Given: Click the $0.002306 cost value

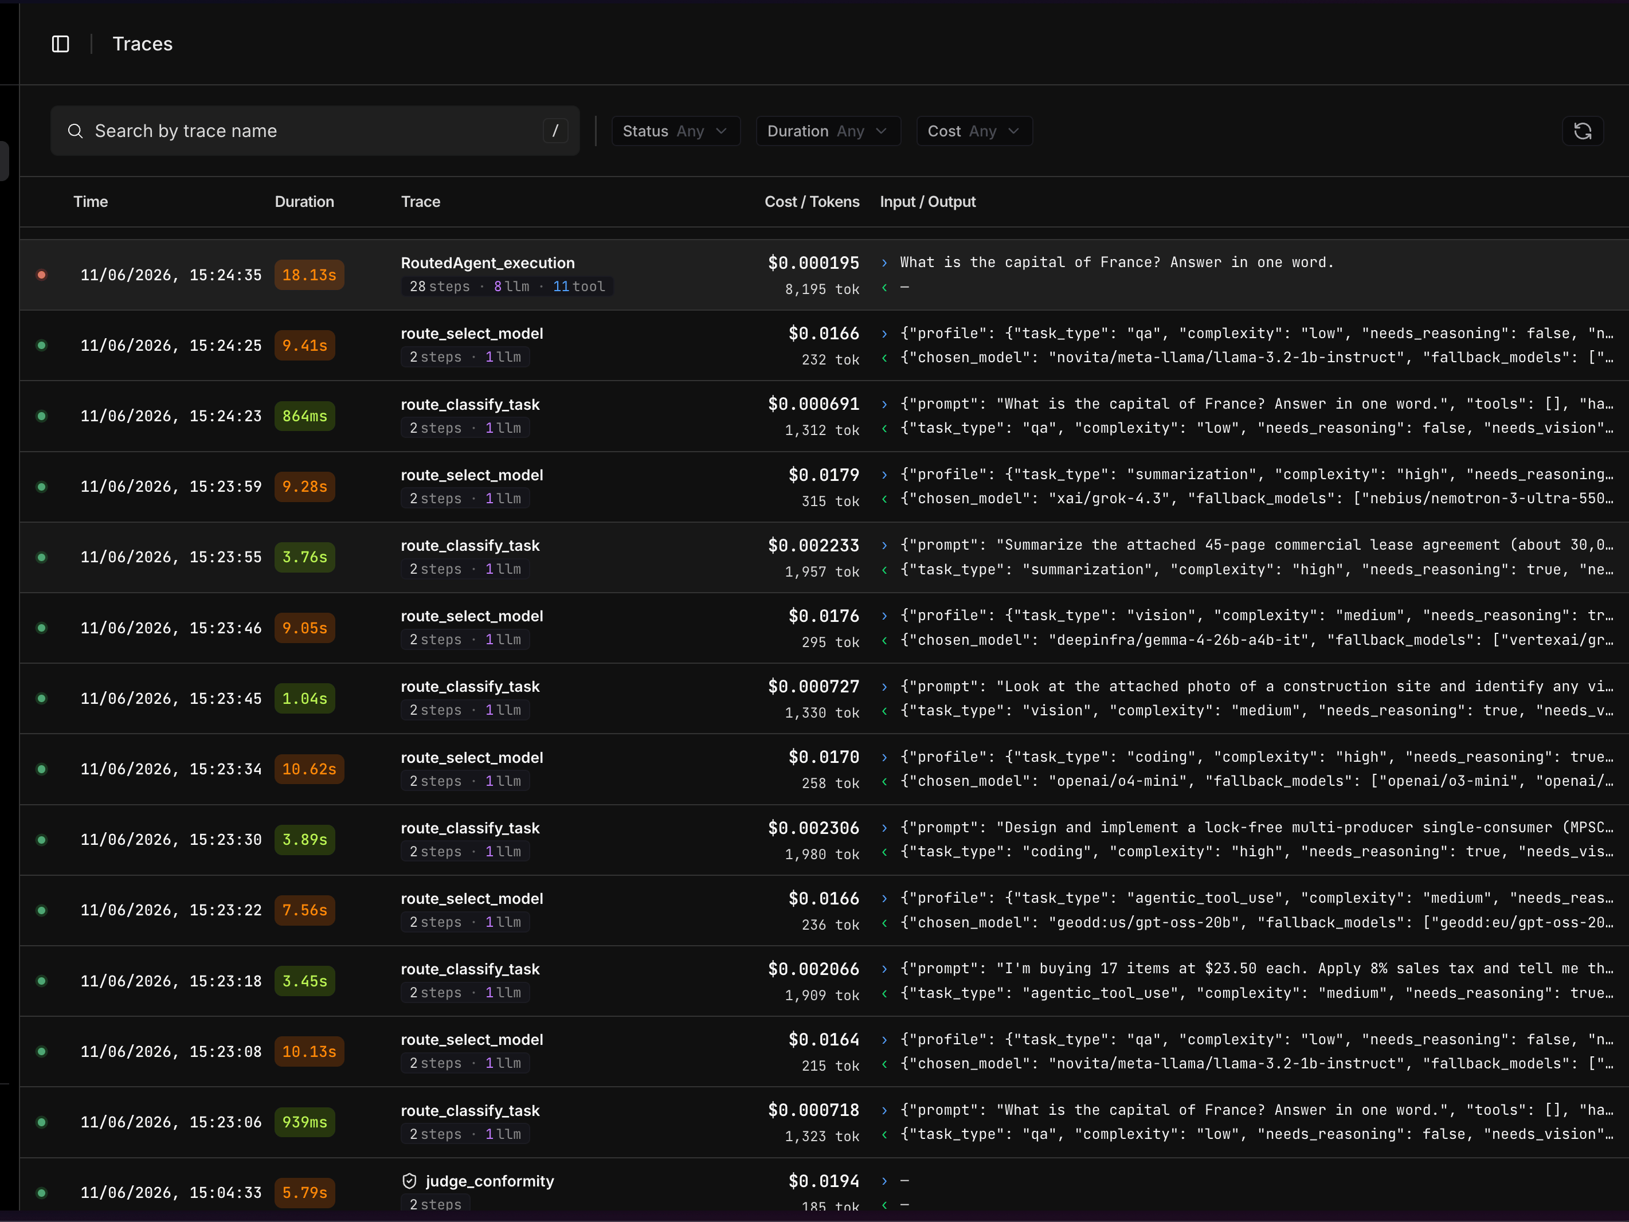Looking at the screenshot, I should (814, 828).
